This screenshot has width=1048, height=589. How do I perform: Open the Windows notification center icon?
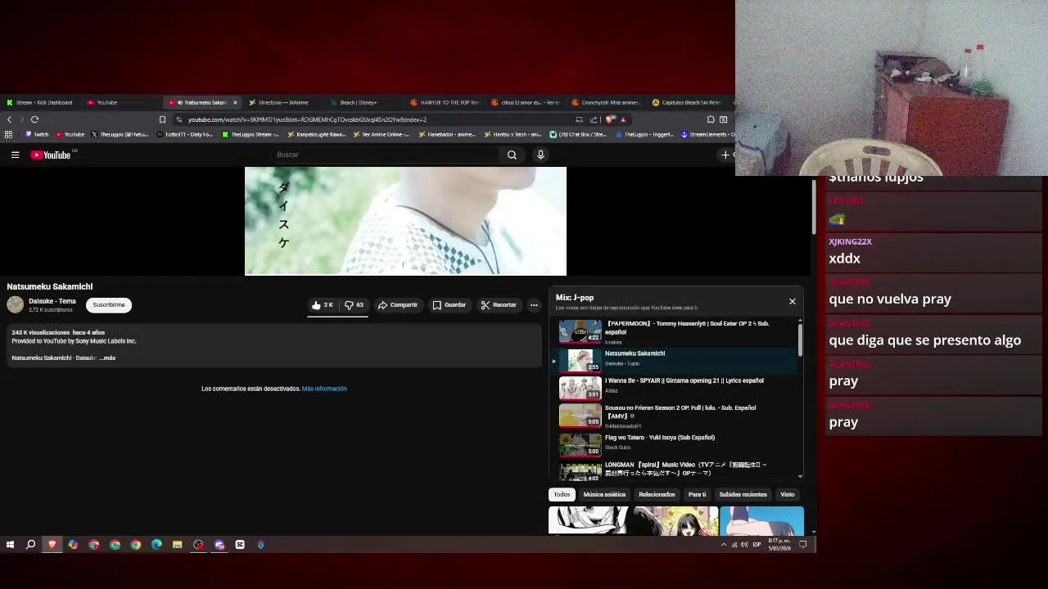tap(803, 545)
